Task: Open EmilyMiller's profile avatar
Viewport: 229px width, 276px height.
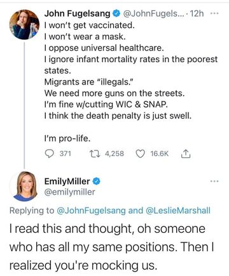Action: coord(24,187)
